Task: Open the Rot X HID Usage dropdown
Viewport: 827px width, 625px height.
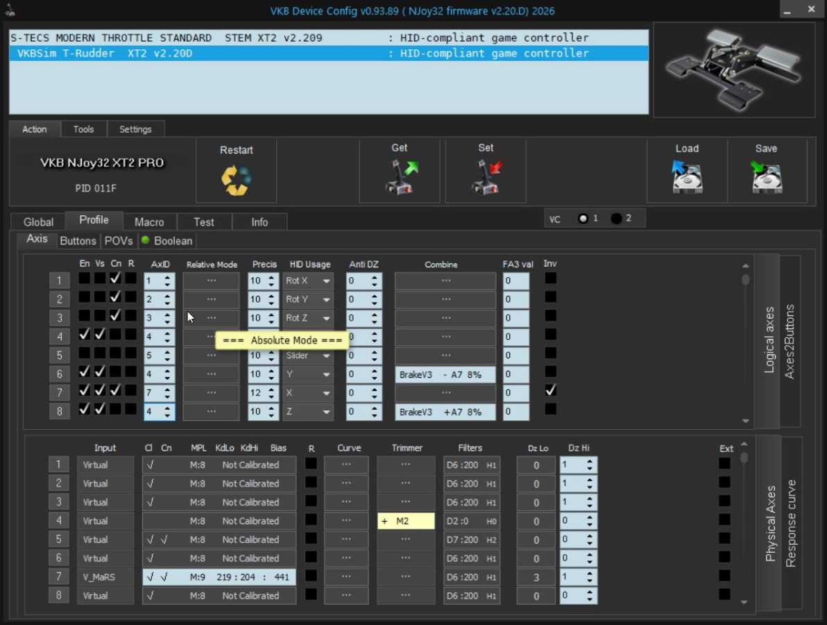Action: click(x=308, y=281)
